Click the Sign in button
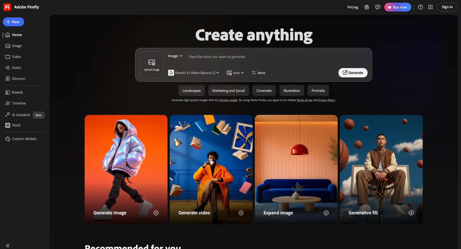Image resolution: width=461 pixels, height=249 pixels. coord(447,7)
